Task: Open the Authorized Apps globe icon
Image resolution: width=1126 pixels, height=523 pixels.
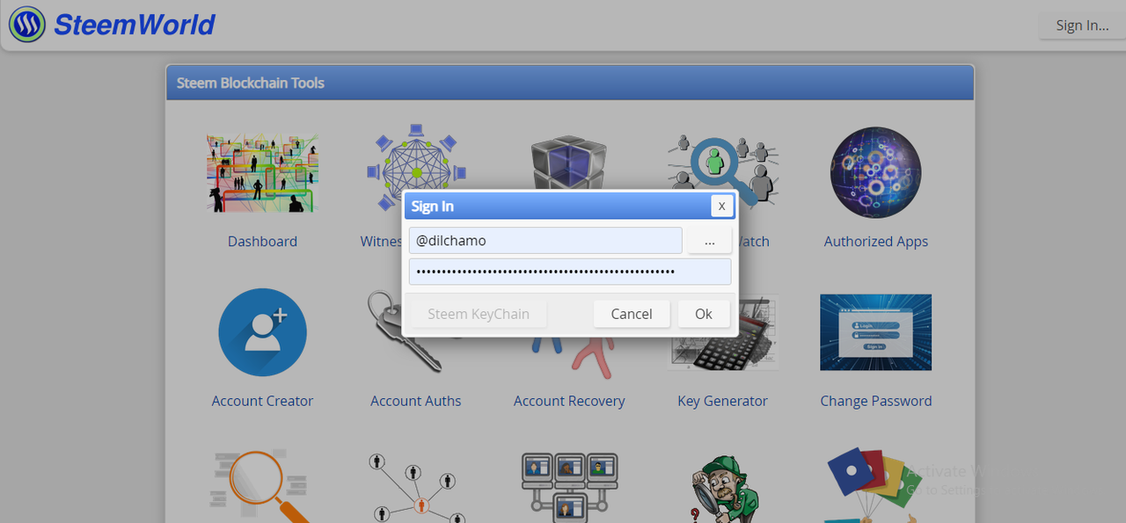Action: click(875, 173)
